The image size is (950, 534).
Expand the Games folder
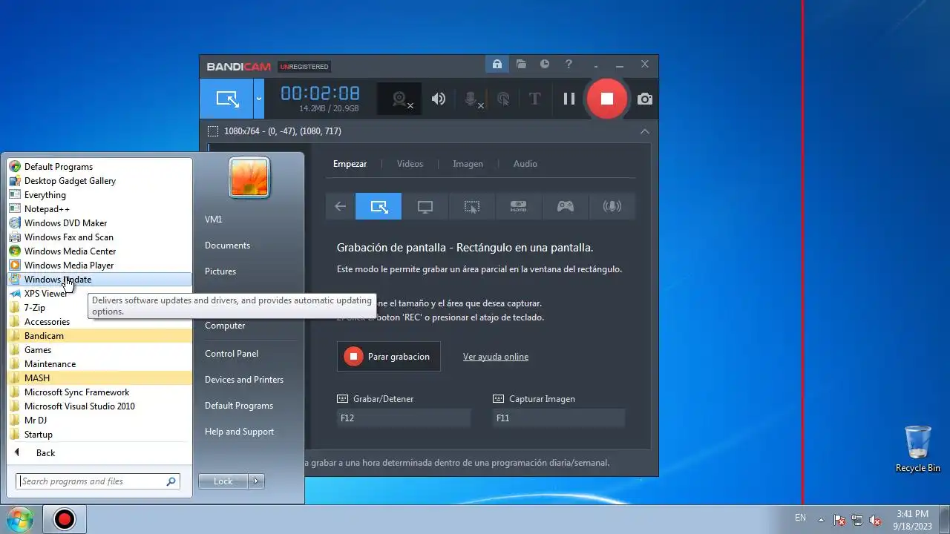99,350
